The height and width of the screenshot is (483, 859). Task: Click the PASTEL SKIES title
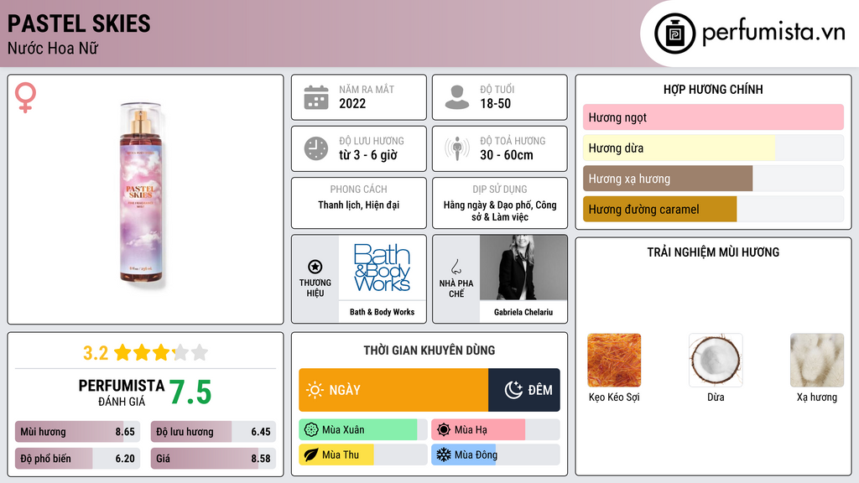79,23
